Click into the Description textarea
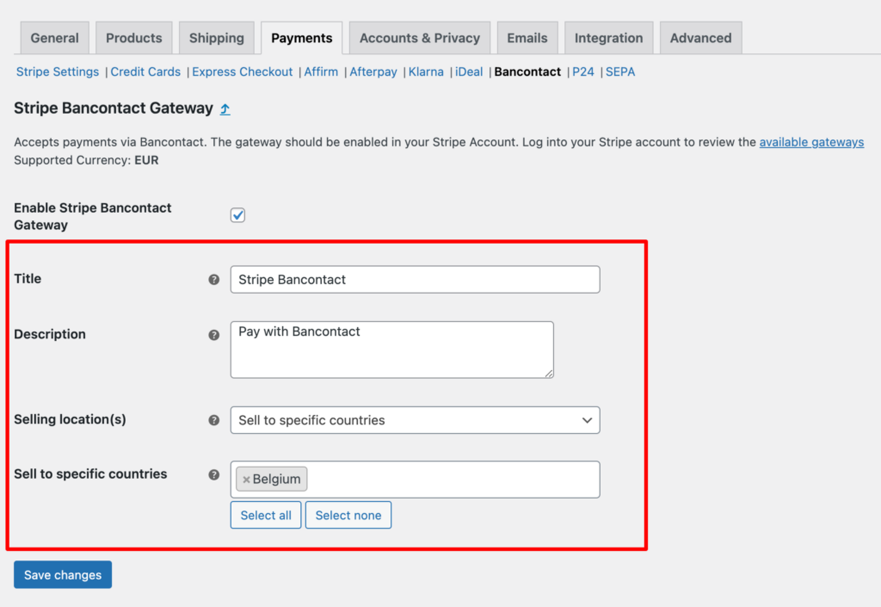This screenshot has width=881, height=607. [x=392, y=350]
